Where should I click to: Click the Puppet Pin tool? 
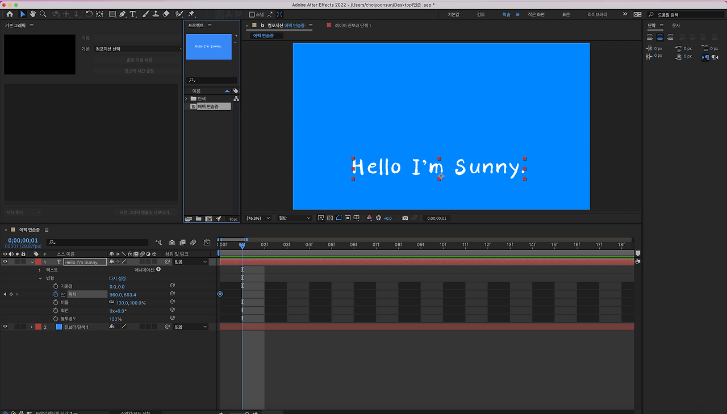pyautogui.click(x=191, y=14)
